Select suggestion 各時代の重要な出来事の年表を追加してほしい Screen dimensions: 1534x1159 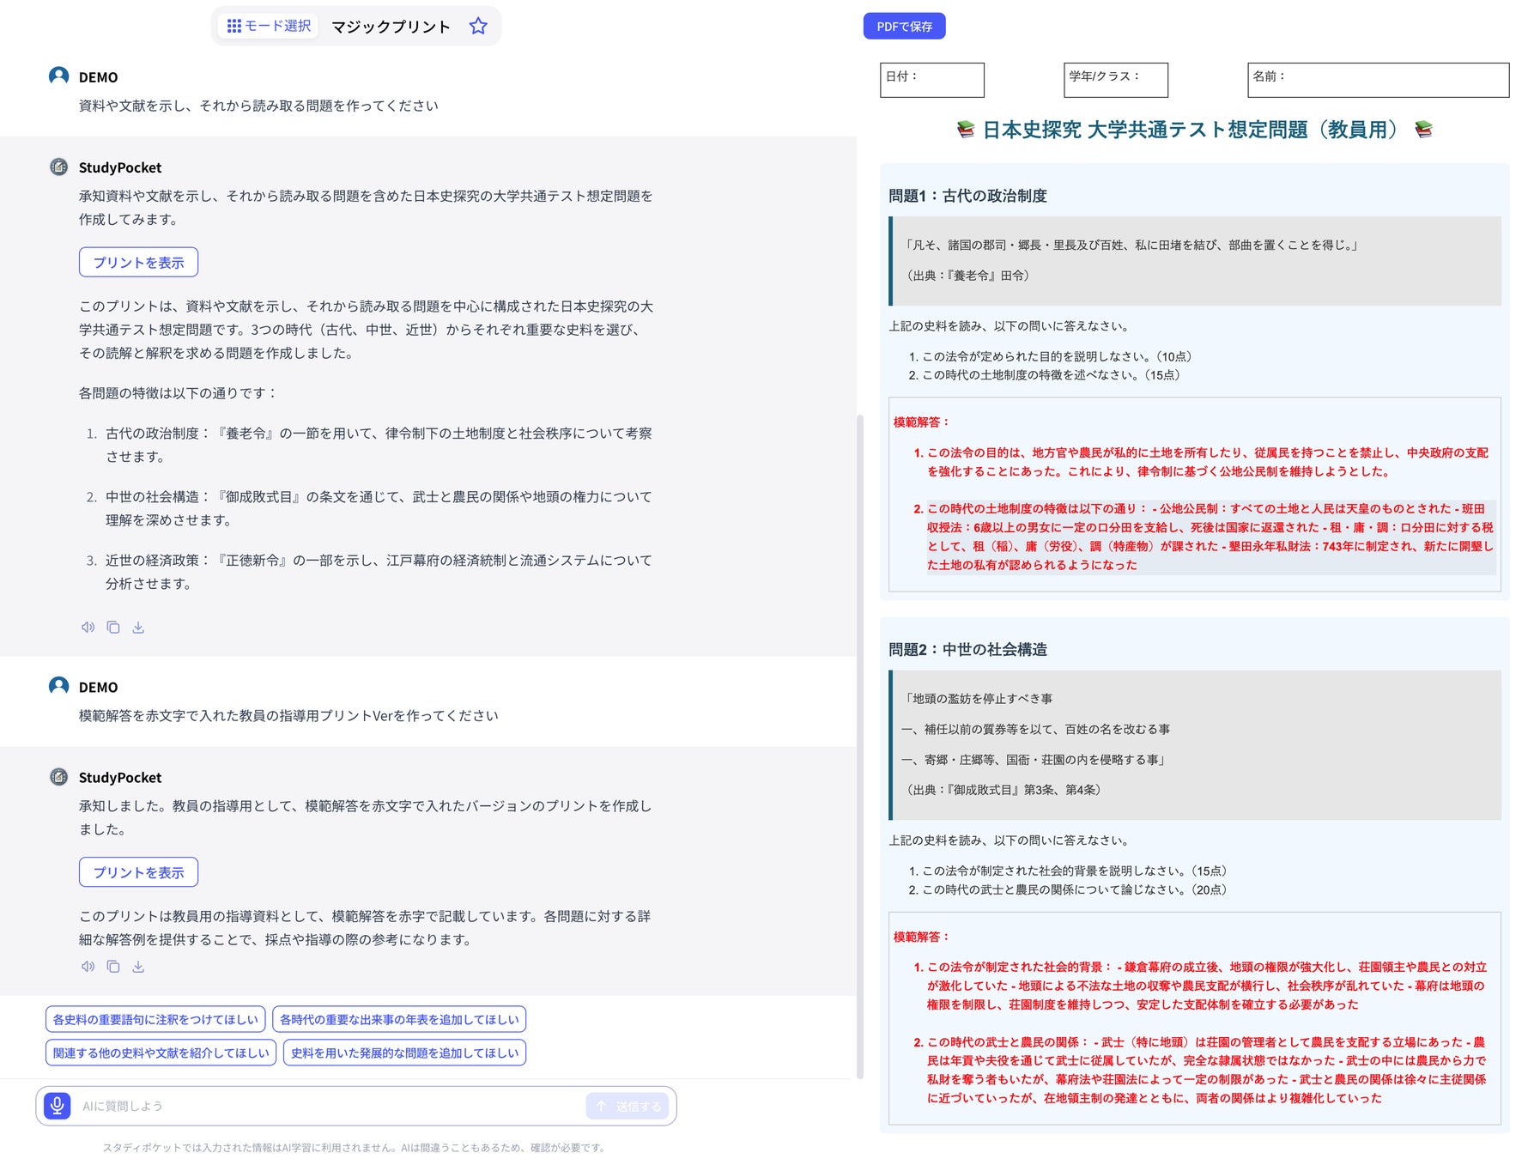tap(399, 1019)
